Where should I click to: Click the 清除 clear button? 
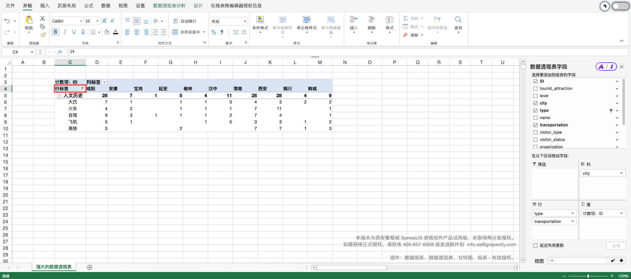tap(413, 35)
